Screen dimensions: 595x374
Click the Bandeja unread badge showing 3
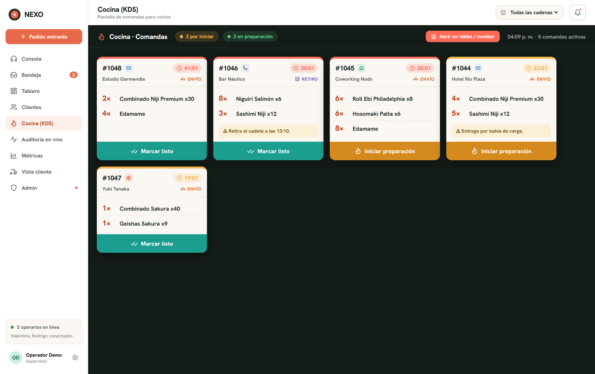pyautogui.click(x=74, y=75)
